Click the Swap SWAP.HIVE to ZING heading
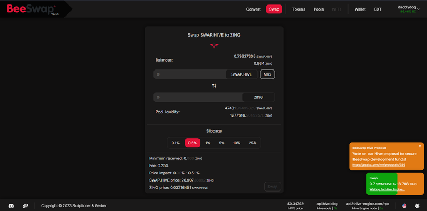This screenshot has height=211, width=427. tap(214, 35)
